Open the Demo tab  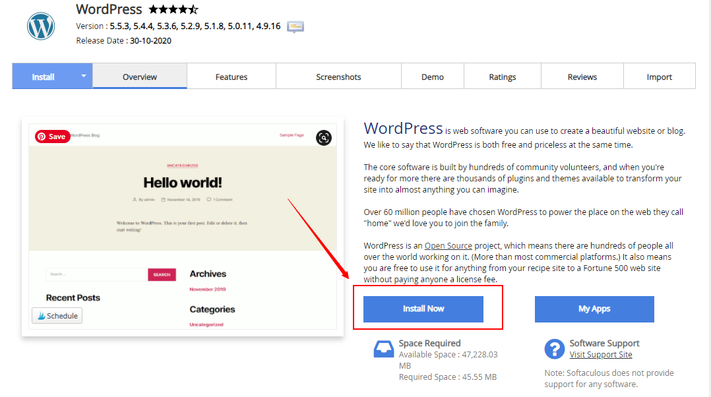pyautogui.click(x=433, y=76)
